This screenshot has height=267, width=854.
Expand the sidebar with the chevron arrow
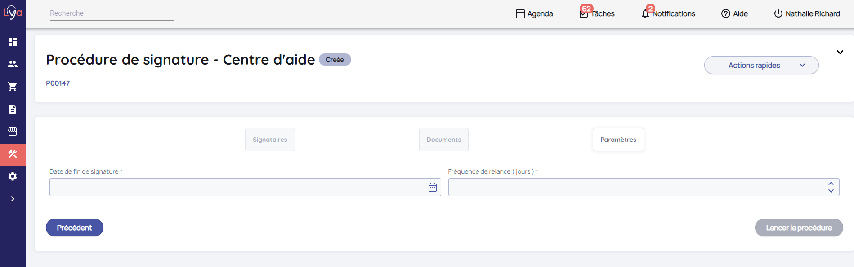tap(13, 199)
